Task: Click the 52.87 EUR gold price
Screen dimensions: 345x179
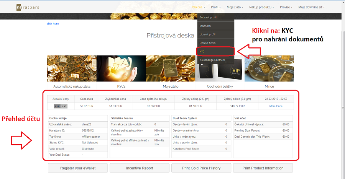Action: [87, 106]
